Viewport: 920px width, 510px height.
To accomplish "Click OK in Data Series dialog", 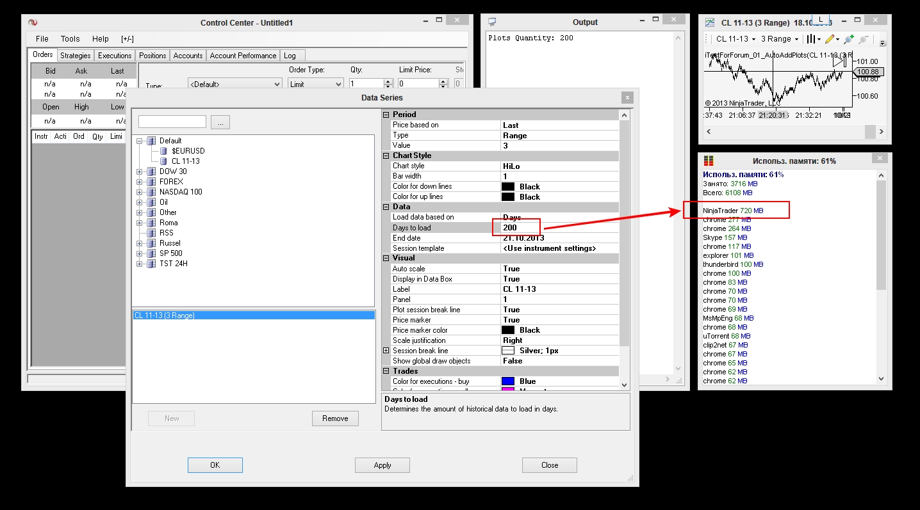I will pyautogui.click(x=215, y=465).
